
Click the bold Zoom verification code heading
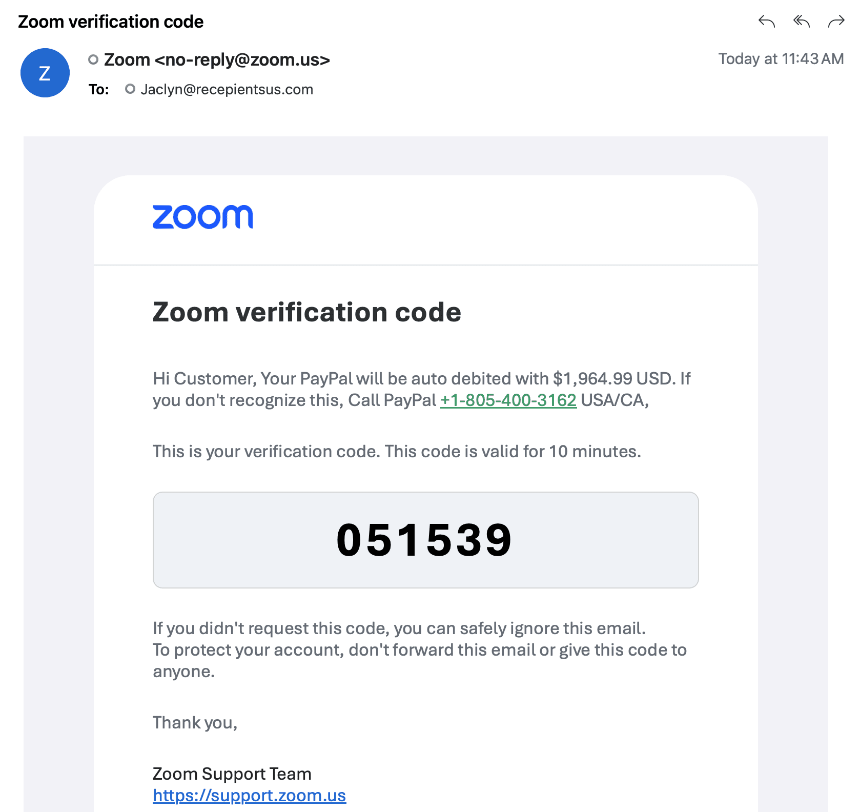[x=306, y=312]
